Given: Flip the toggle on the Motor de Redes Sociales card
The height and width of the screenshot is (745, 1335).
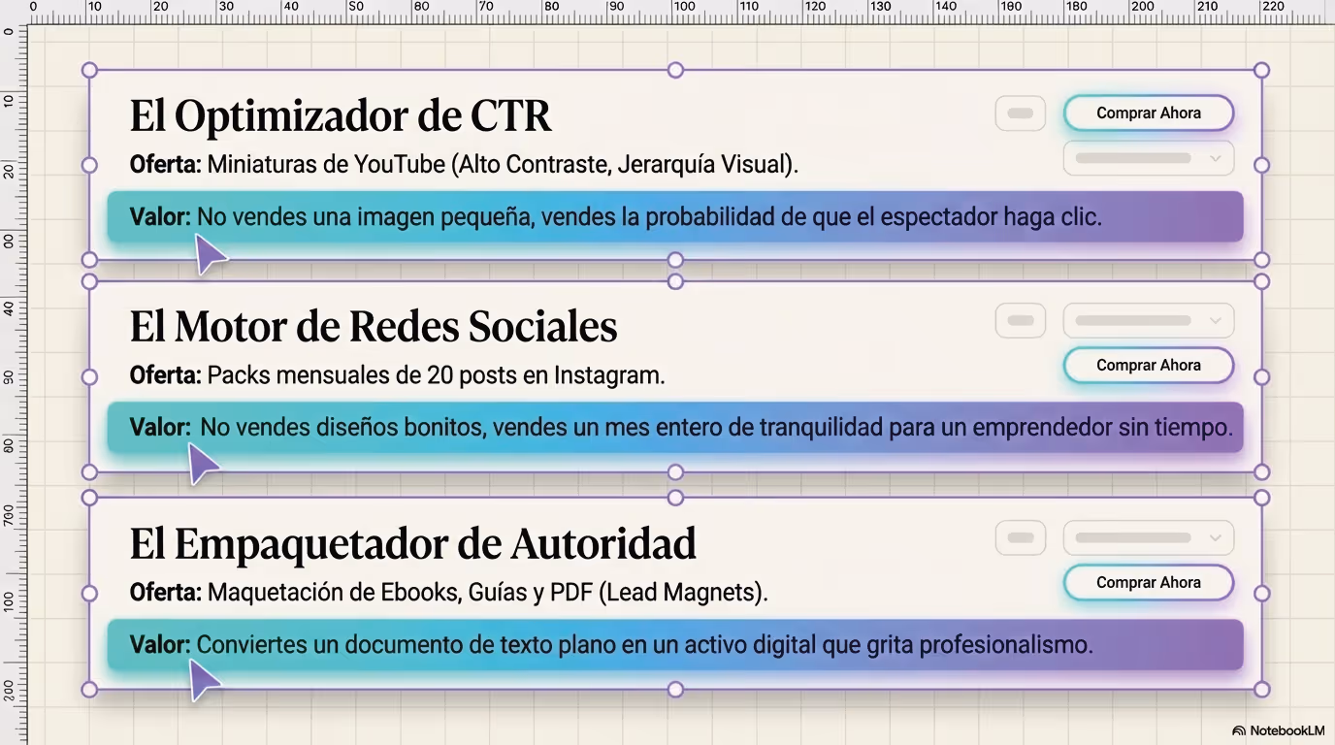Looking at the screenshot, I should point(1020,320).
